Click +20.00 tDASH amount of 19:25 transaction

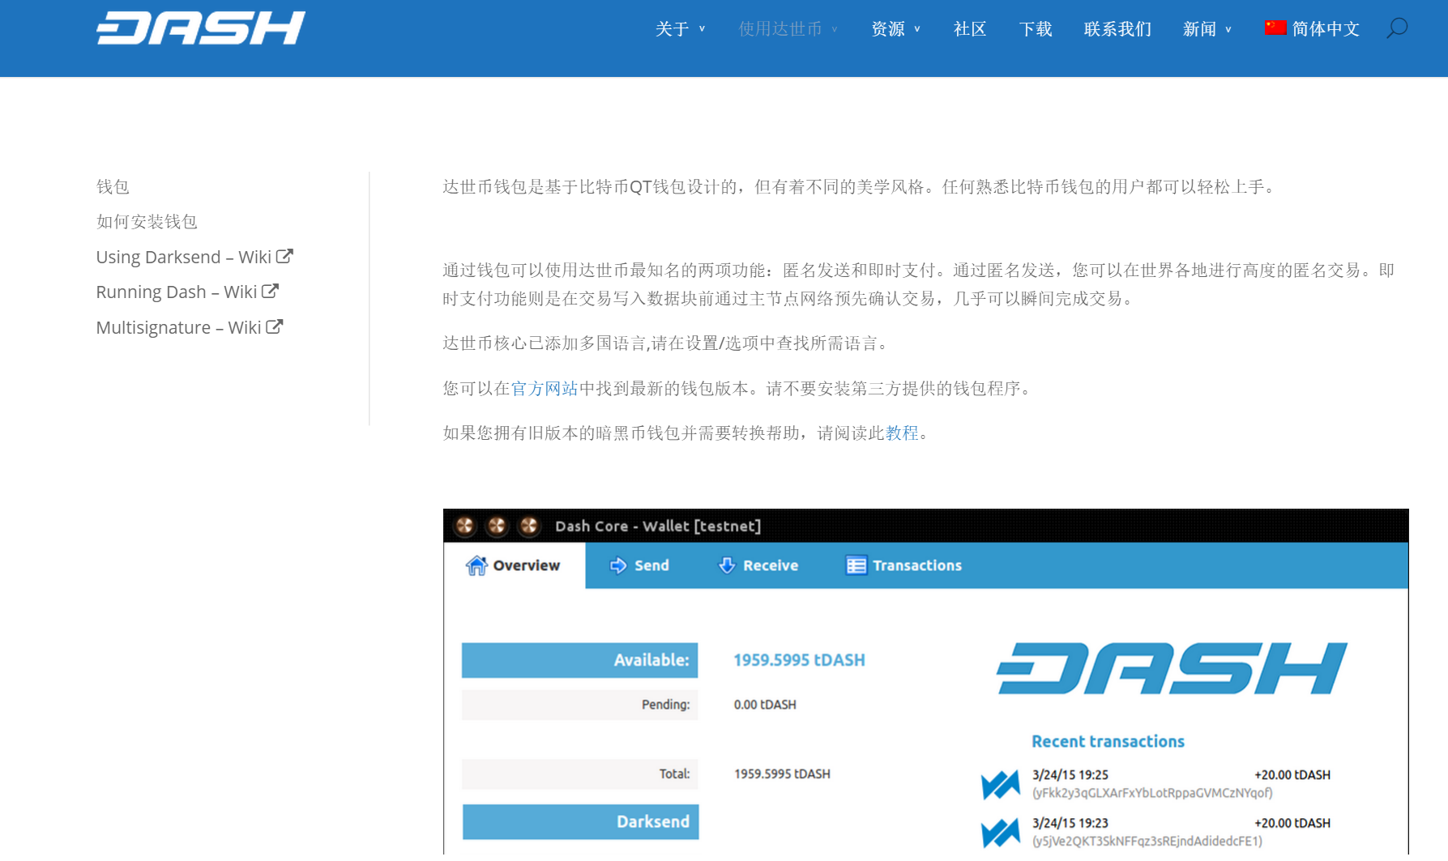[1292, 775]
